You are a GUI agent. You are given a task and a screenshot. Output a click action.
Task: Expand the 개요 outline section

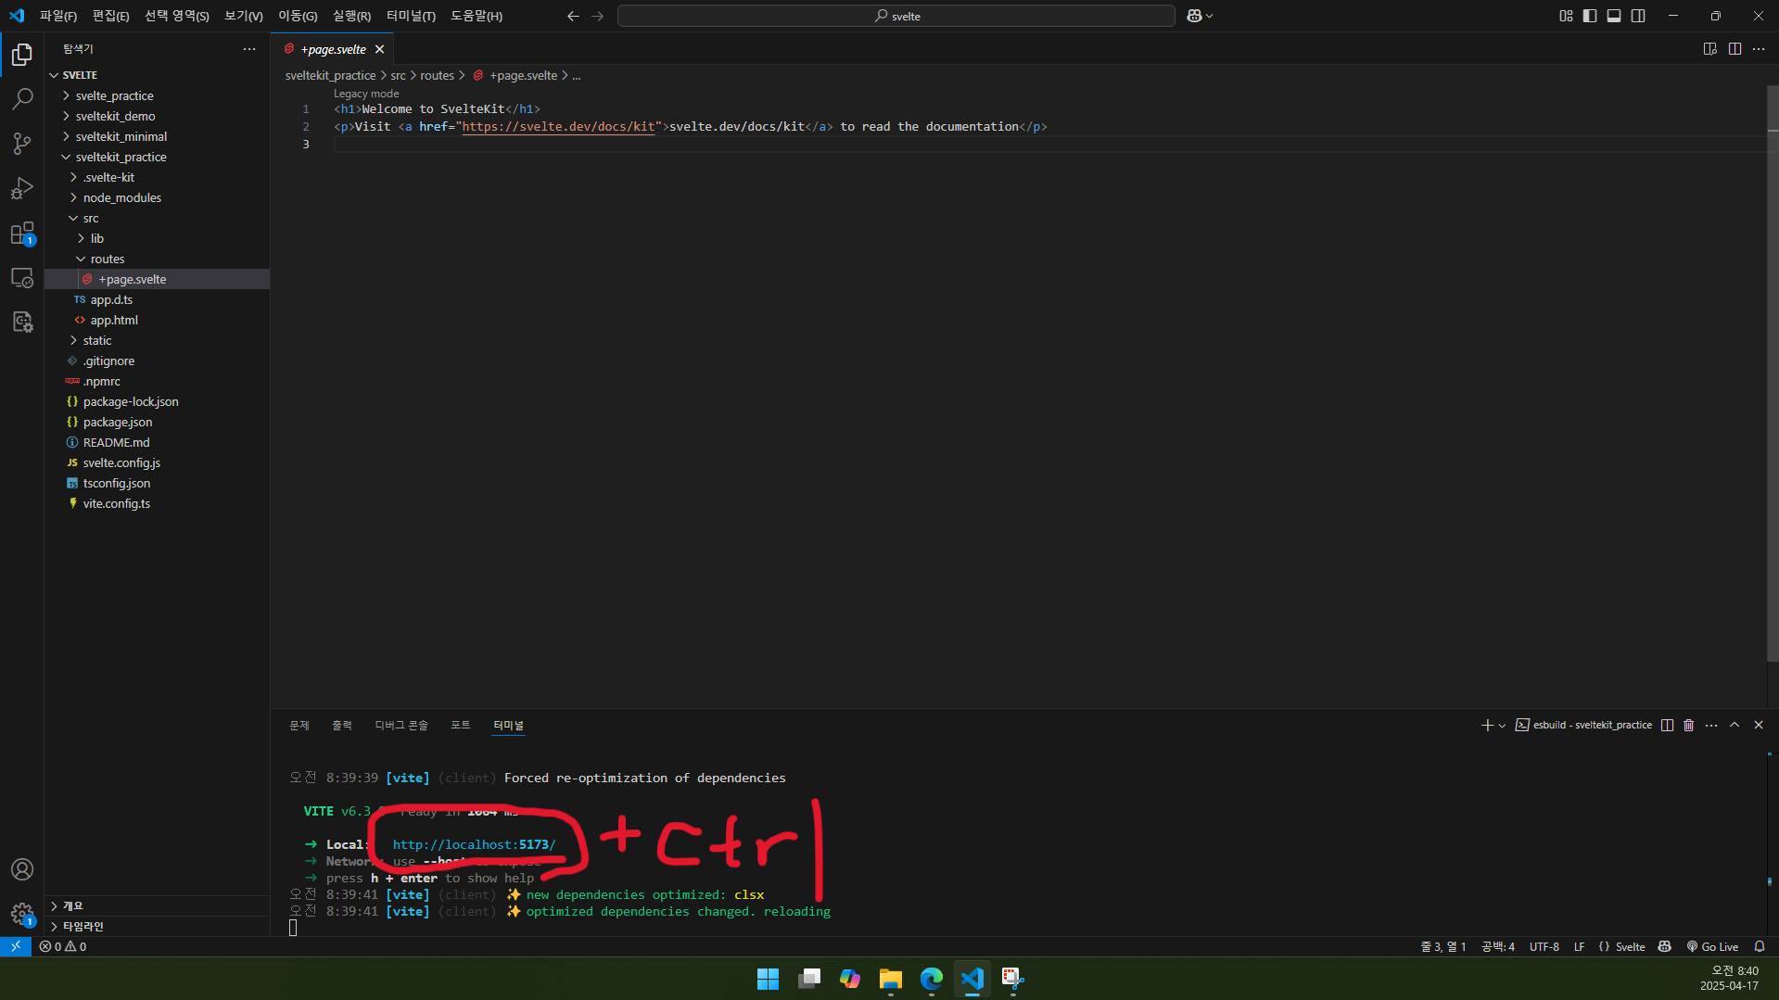click(157, 905)
